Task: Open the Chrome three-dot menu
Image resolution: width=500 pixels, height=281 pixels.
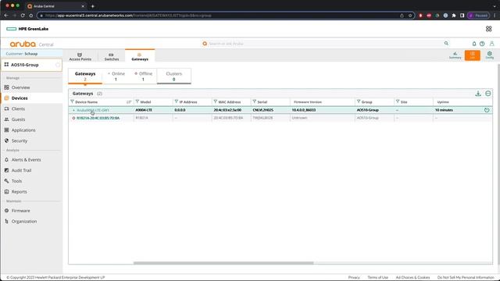Action: coord(495,16)
